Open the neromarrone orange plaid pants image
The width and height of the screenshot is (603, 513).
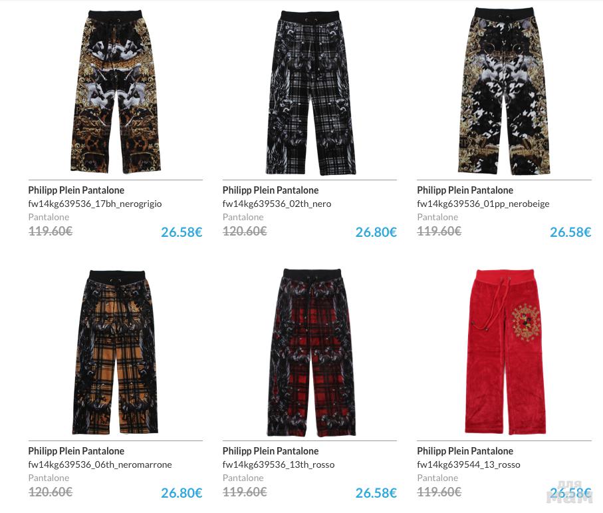pyautogui.click(x=116, y=352)
